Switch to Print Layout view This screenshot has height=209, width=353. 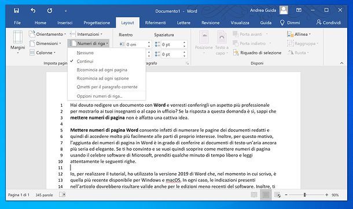pyautogui.click(x=266, y=195)
